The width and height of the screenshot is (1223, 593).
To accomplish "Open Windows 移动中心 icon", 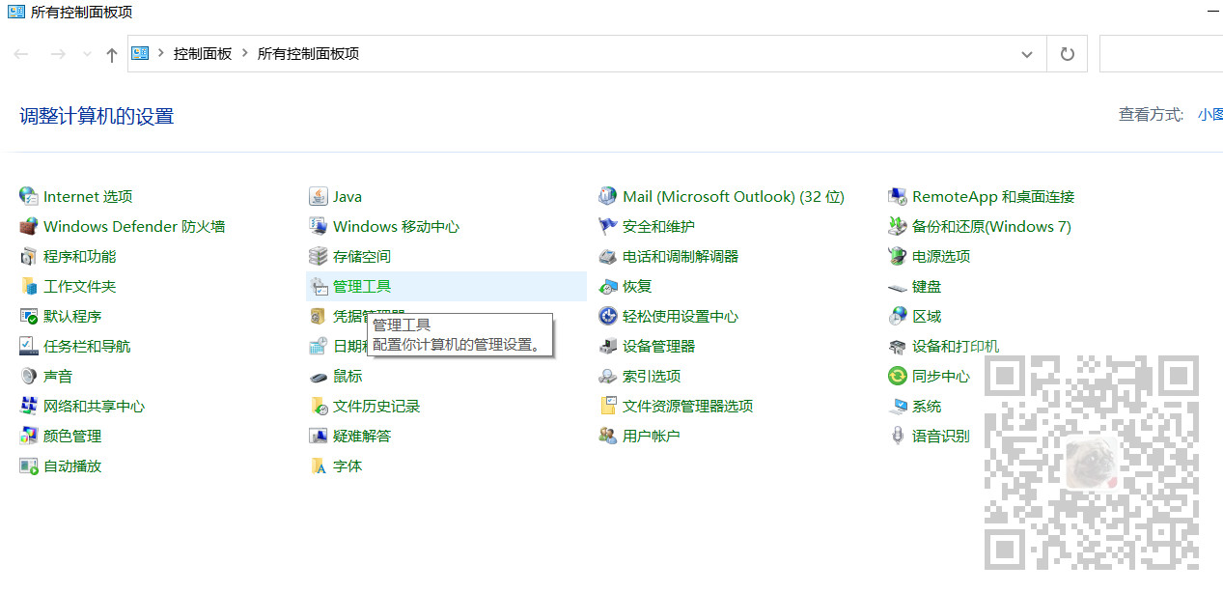I will [x=318, y=226].
